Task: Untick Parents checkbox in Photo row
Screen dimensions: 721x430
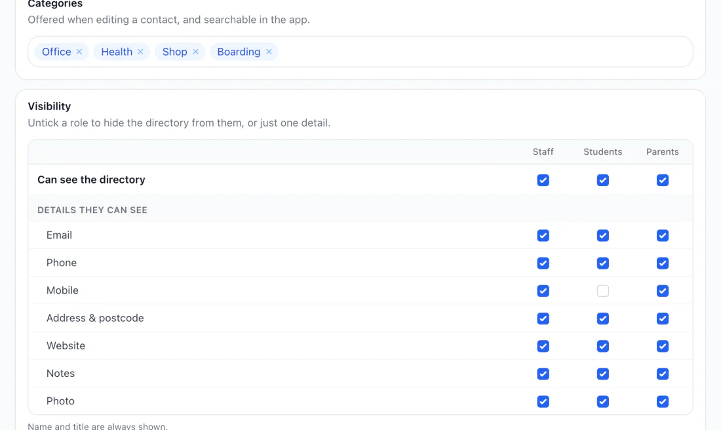Action: [663, 402]
